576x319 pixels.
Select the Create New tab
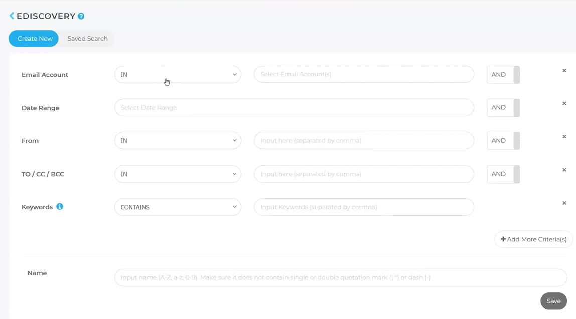(35, 39)
